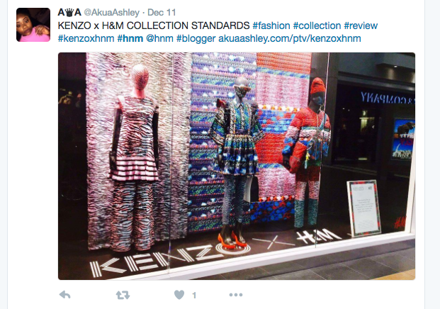Like the tweet with heart icon
This screenshot has width=440, height=309.
[179, 295]
